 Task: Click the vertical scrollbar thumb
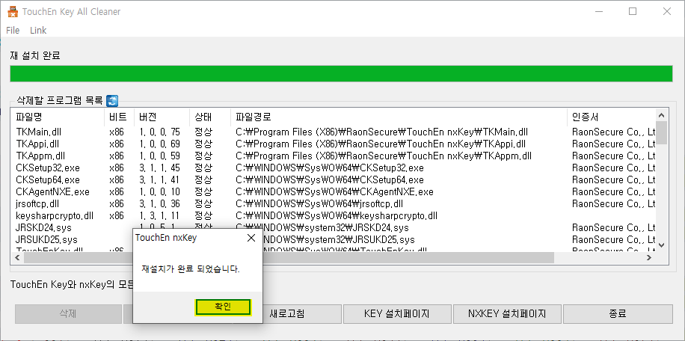(661, 132)
